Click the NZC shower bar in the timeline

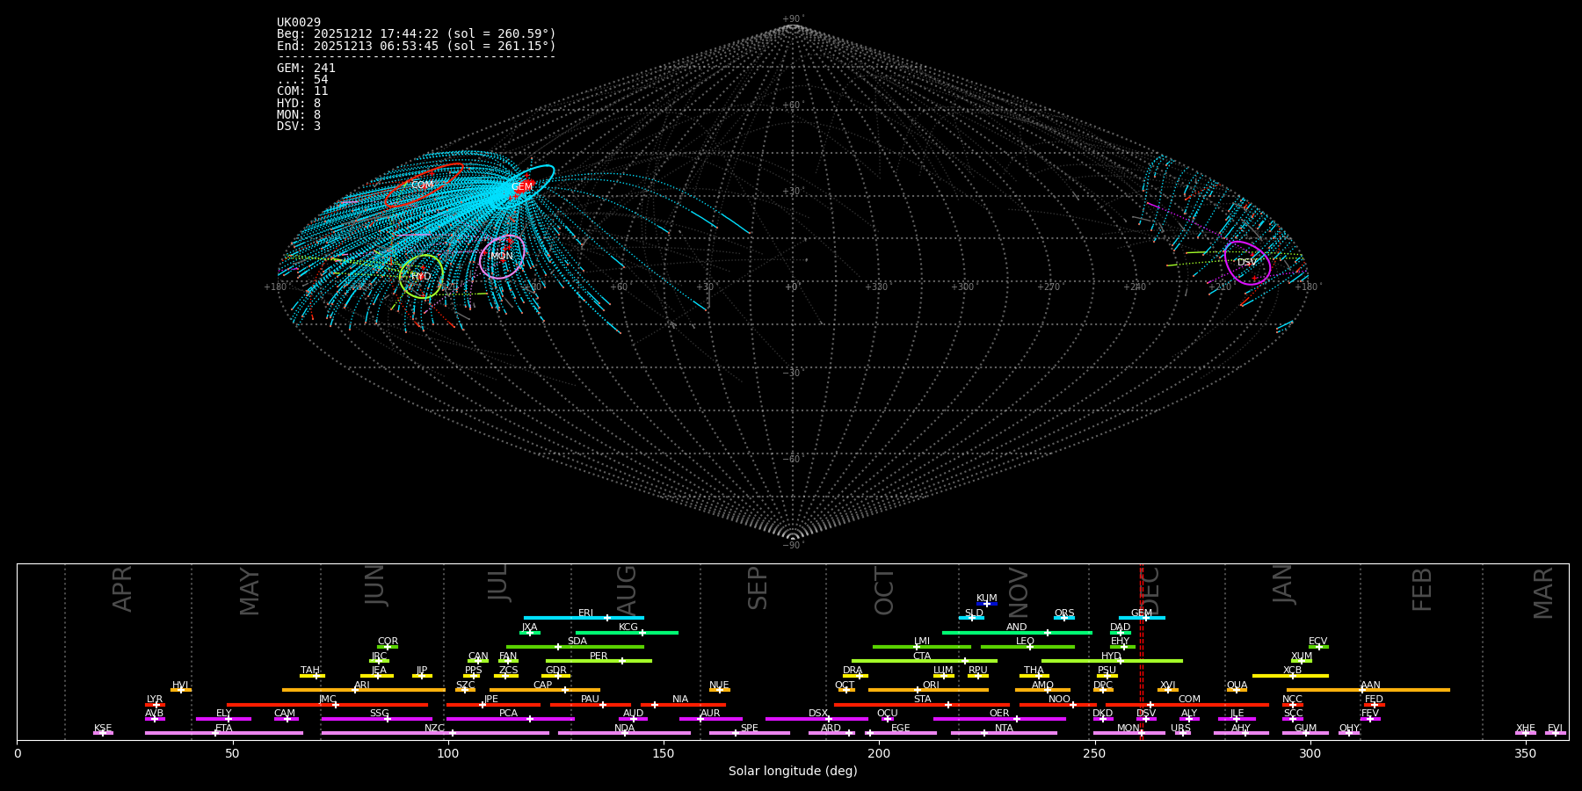coord(435,733)
